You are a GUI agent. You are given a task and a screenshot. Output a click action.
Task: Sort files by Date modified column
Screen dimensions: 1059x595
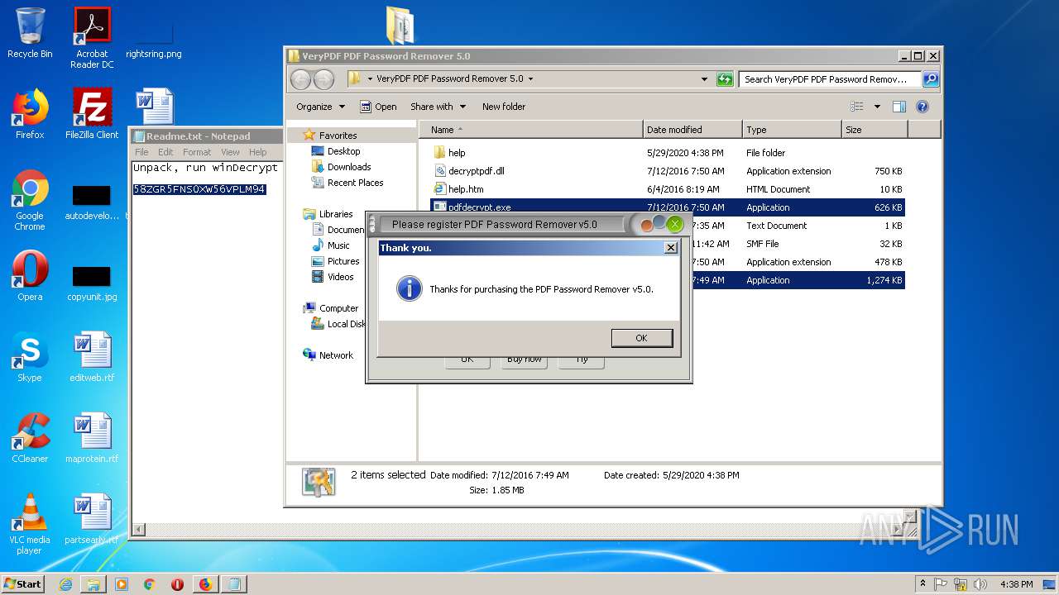(x=692, y=130)
